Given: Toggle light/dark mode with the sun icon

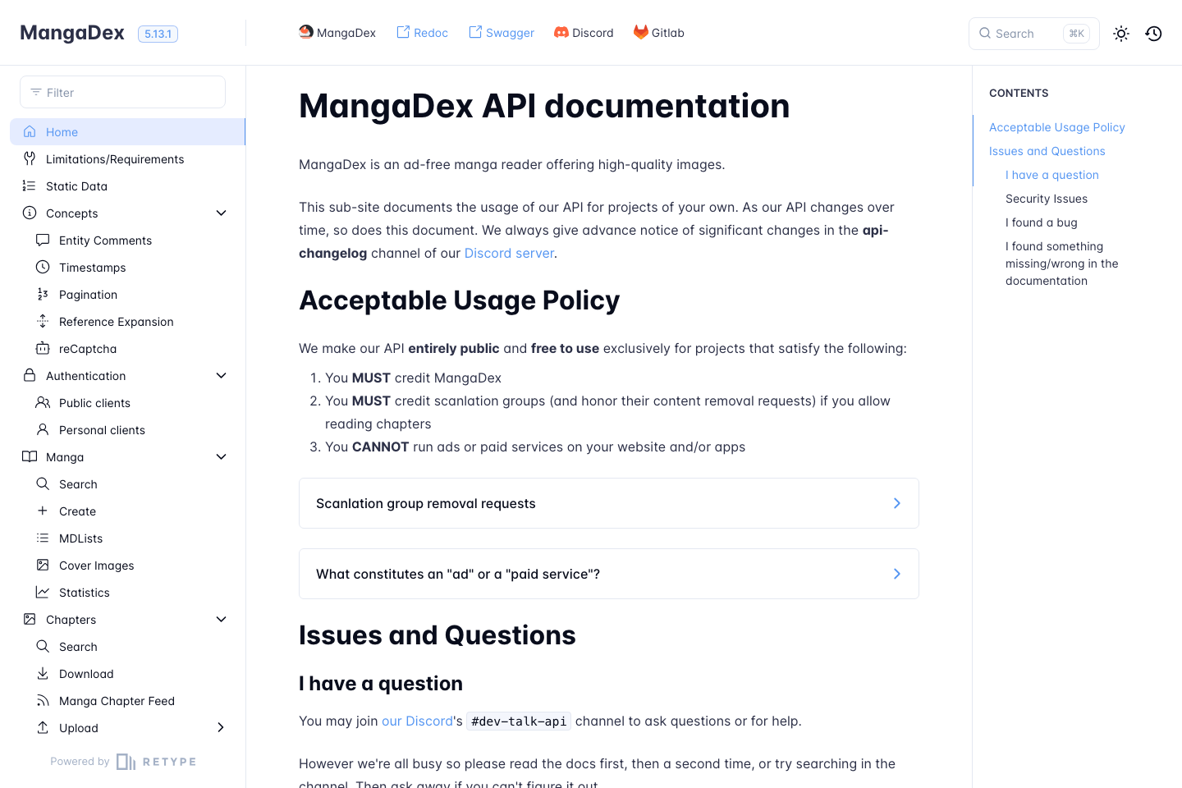Looking at the screenshot, I should point(1121,33).
